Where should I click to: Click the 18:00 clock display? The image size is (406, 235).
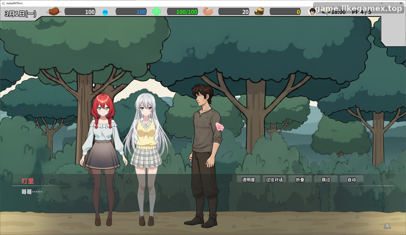click(x=338, y=12)
